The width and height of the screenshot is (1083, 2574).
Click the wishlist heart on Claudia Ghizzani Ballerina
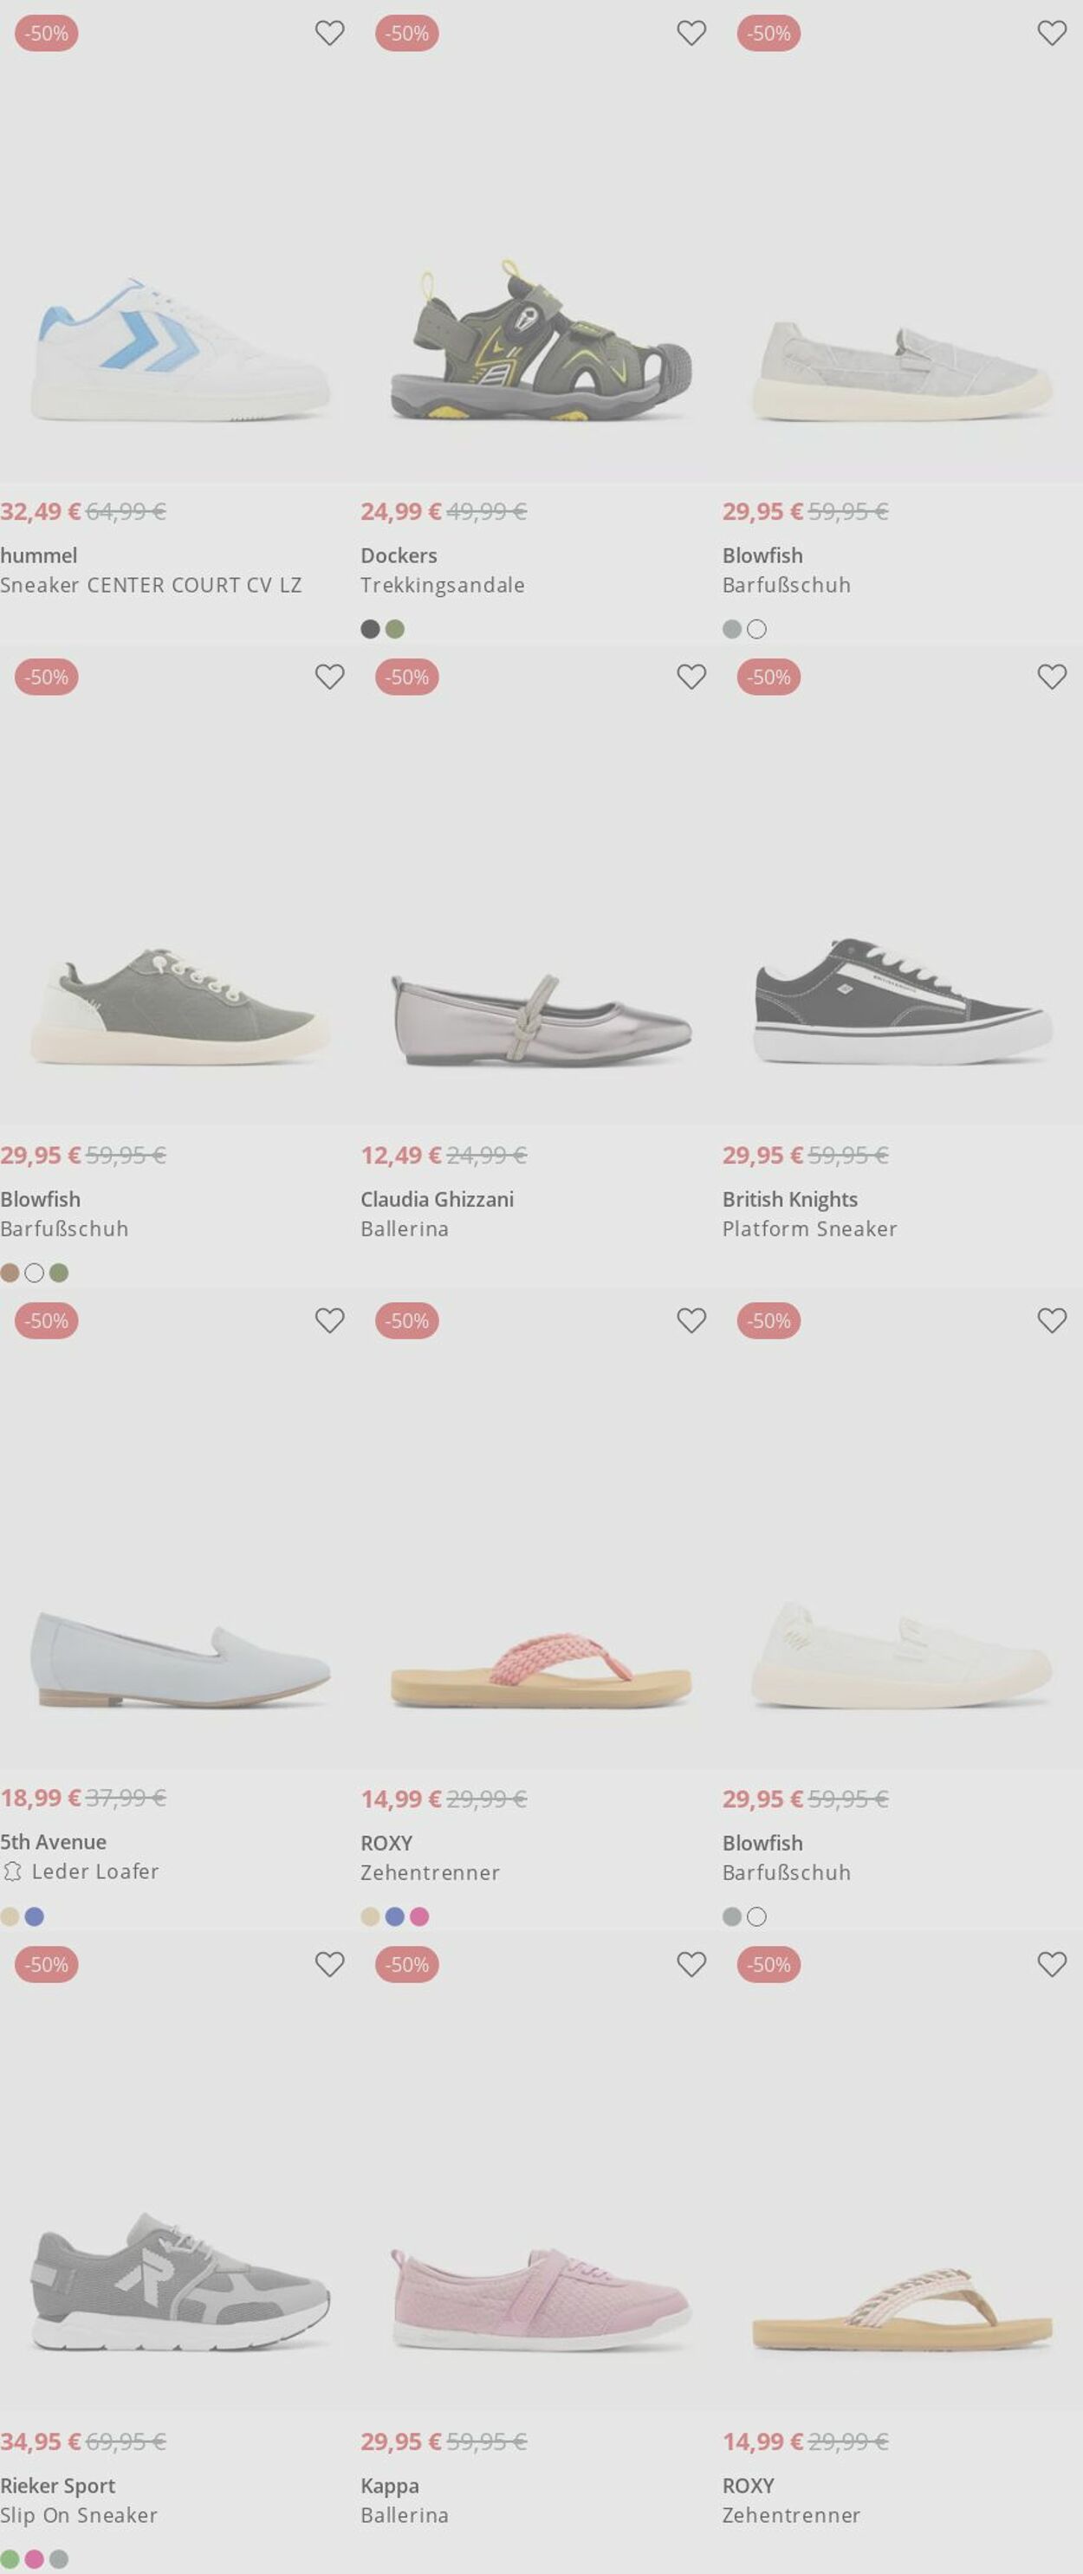tap(691, 677)
